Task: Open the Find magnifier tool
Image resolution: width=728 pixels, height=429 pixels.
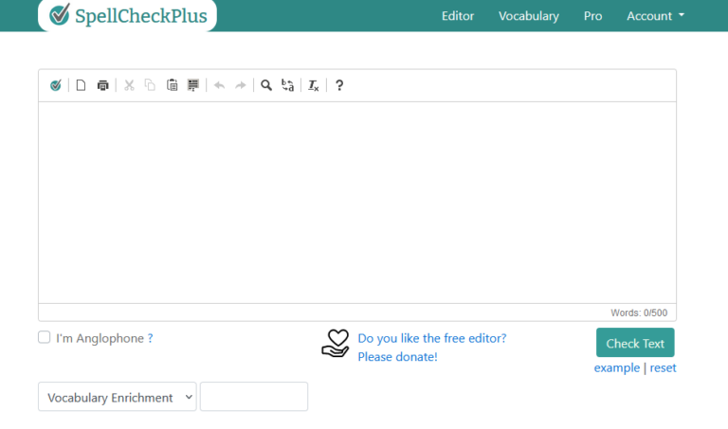Action: tap(266, 85)
